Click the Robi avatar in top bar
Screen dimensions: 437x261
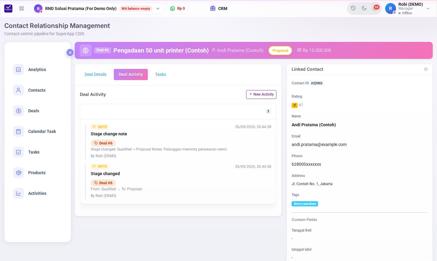click(391, 8)
